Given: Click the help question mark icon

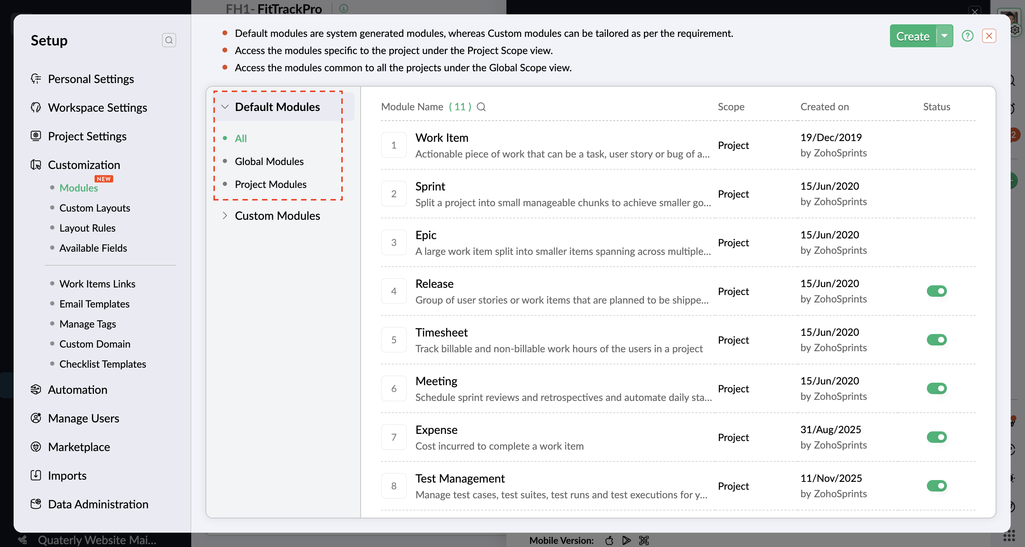Looking at the screenshot, I should point(967,36).
